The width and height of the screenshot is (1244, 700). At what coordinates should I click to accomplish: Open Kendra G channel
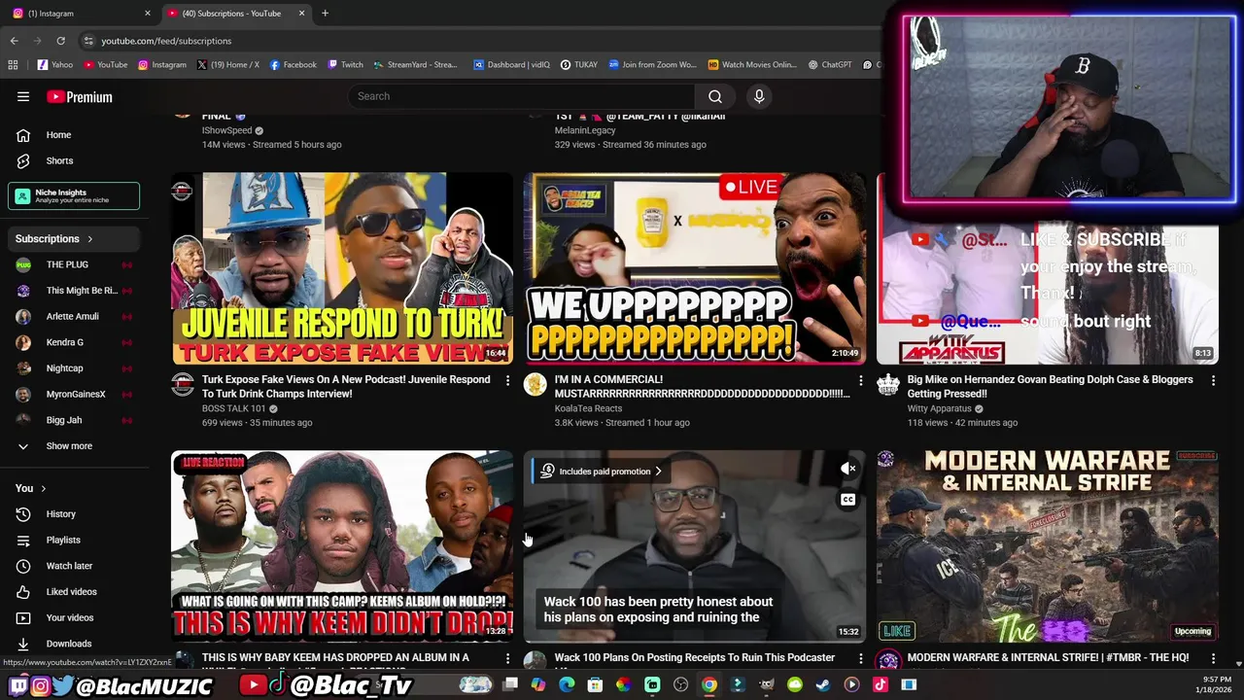[x=74, y=342]
